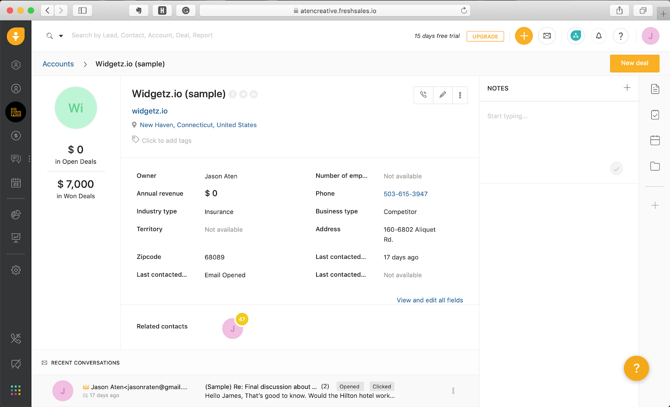Go back to Accounts breadcrumb
Viewport: 670px width, 407px height.
point(58,64)
